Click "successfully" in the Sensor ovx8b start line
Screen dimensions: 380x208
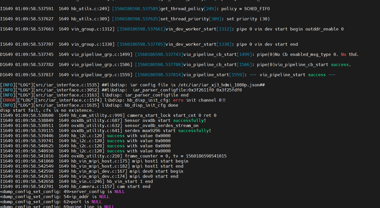(188, 121)
